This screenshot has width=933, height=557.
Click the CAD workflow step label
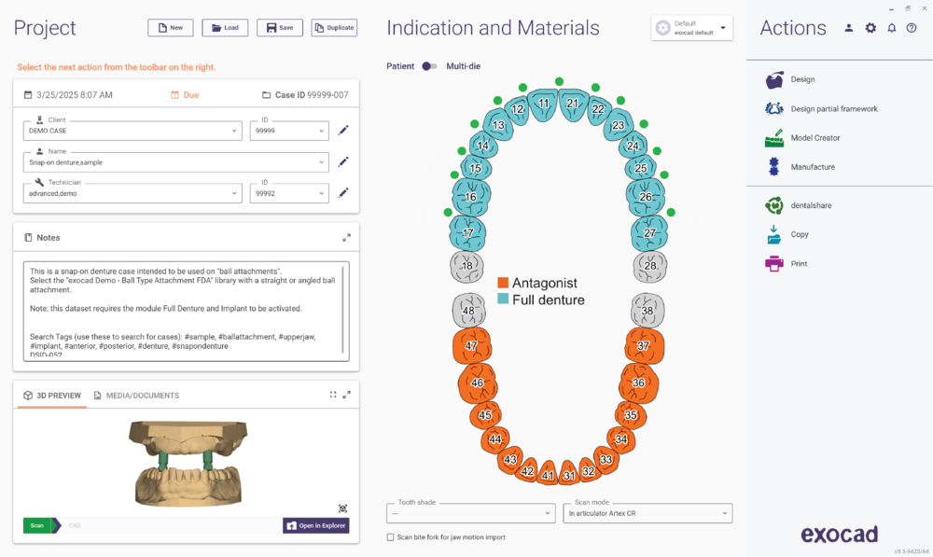(75, 525)
